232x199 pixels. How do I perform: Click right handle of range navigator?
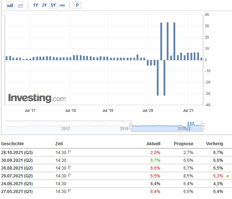tap(203, 126)
